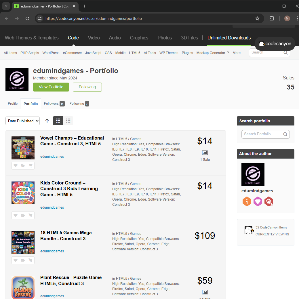Open the Photos marketplace menu

165,38
